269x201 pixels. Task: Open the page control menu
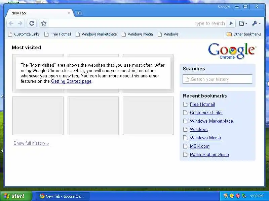click(x=243, y=23)
